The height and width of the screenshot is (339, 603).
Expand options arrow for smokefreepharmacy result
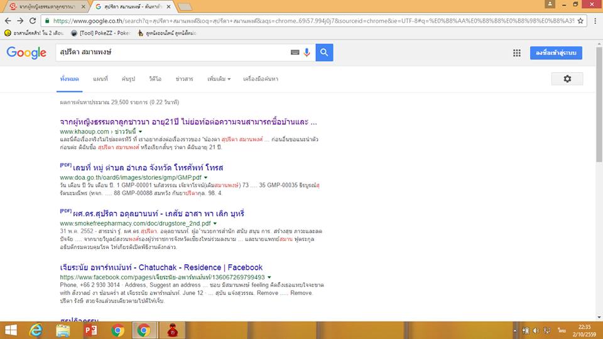tap(215, 223)
